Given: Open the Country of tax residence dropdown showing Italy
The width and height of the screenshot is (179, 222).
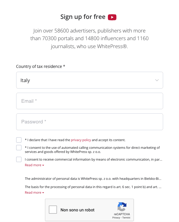Looking at the screenshot, I should click(89, 80).
